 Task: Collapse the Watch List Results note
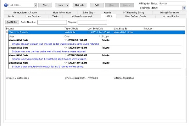pyautogui.click(x=7, y=32)
